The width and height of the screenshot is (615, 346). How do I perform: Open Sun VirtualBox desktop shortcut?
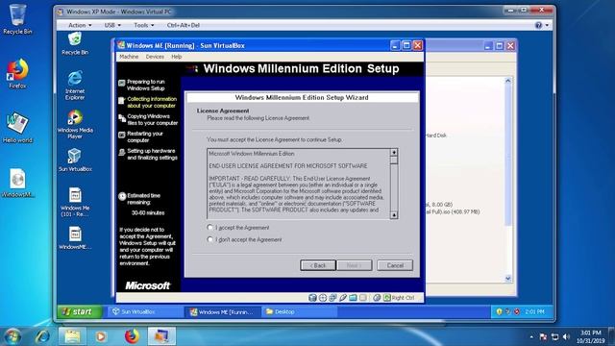[x=75, y=161]
